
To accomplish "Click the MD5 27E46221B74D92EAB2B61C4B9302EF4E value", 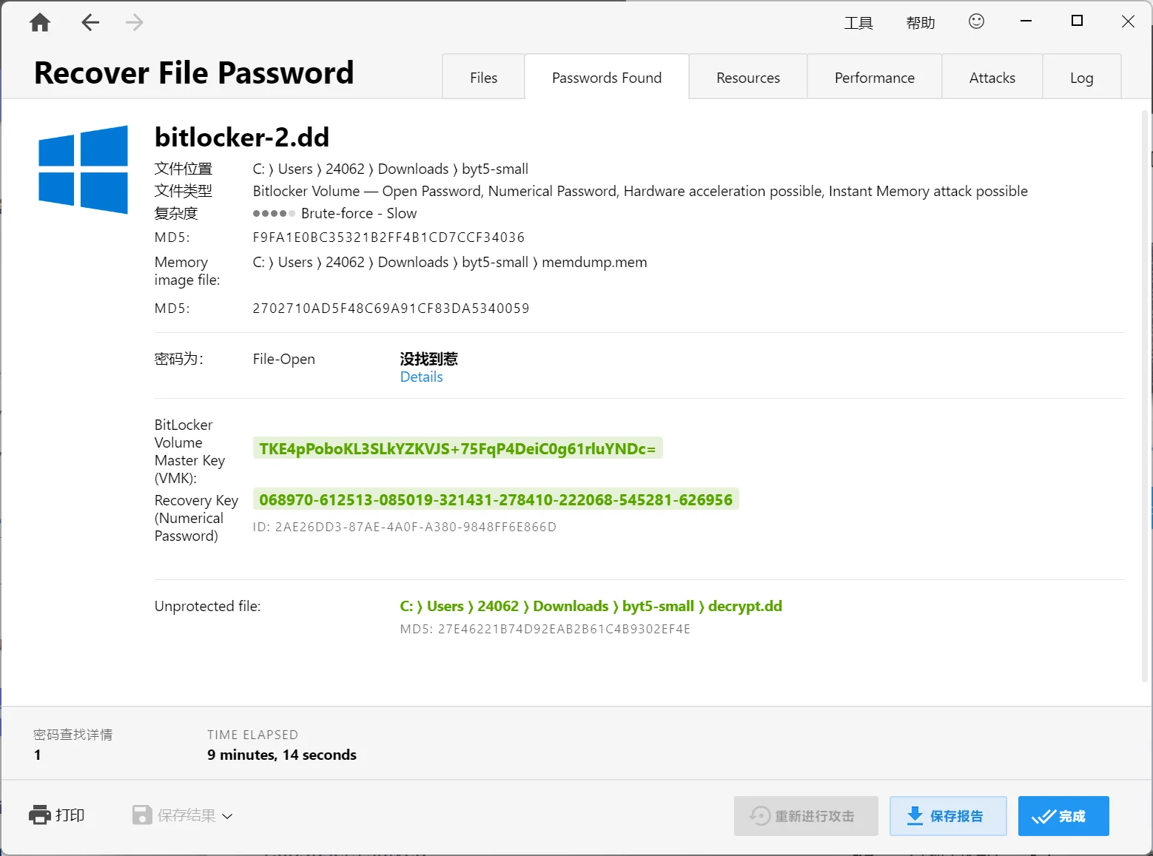I will tap(545, 629).
